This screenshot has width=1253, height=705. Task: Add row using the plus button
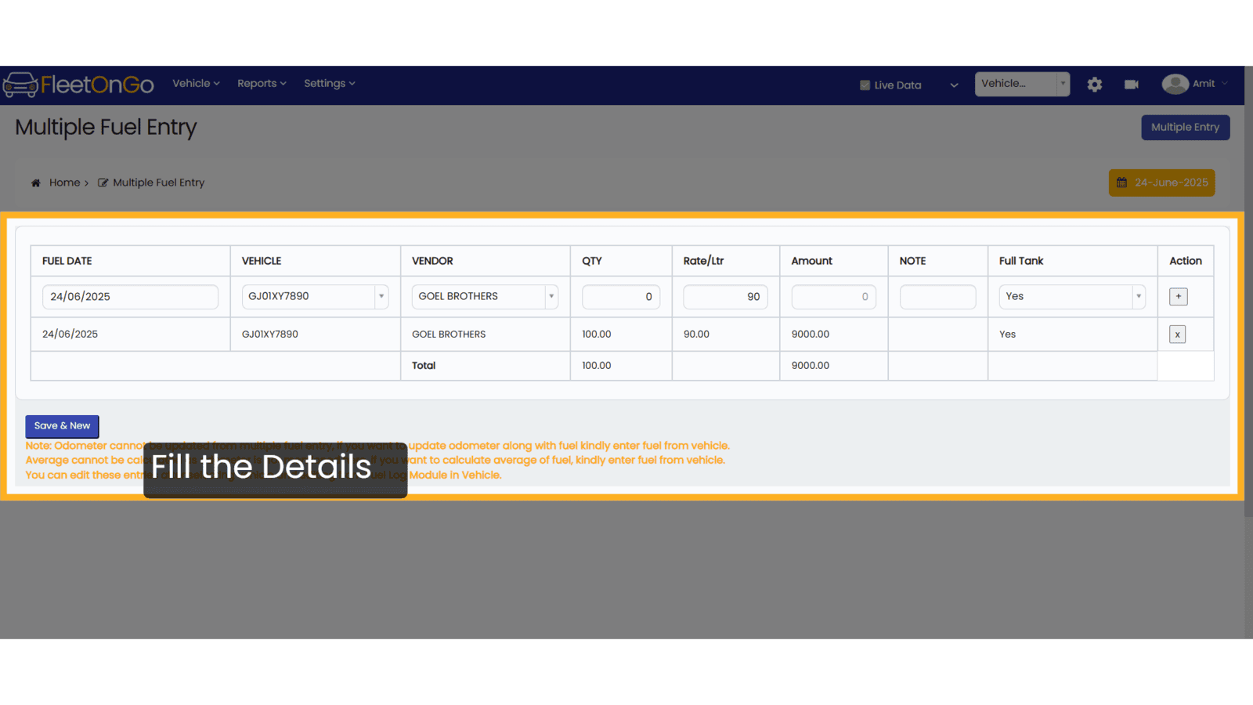pos(1178,297)
